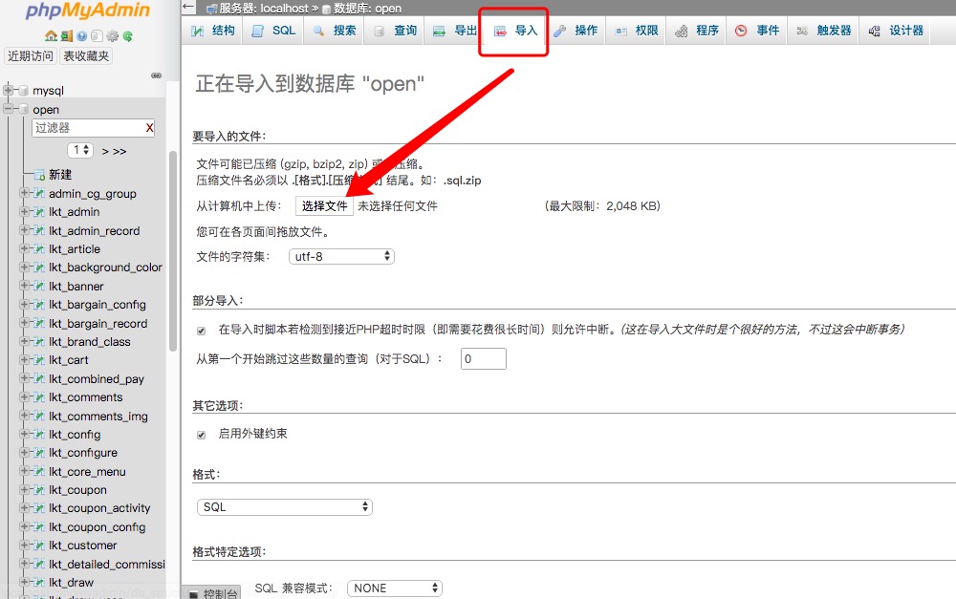Click the table icon for lkt_comments
This screenshot has width=956, height=599.
pos(39,396)
